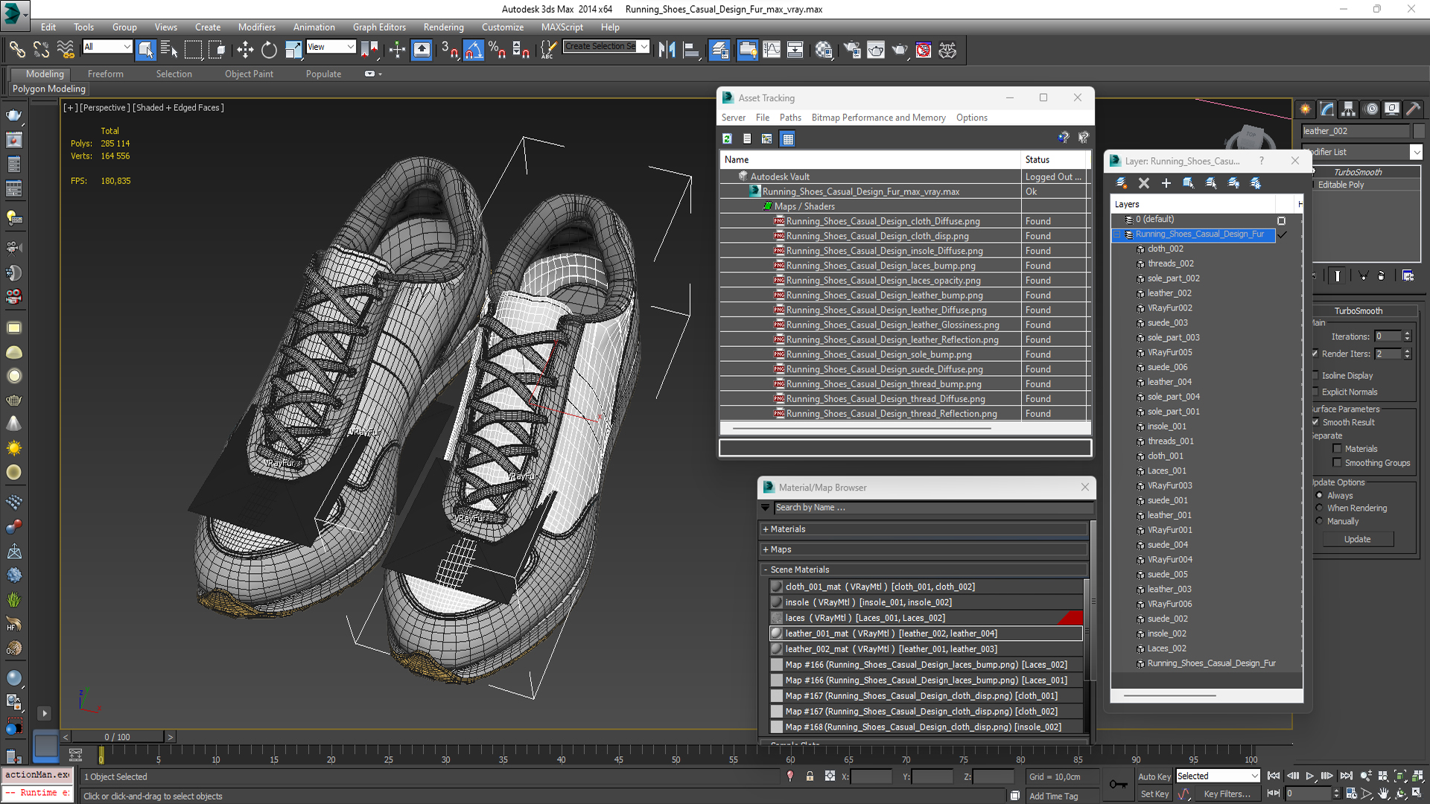Open the Curve Editor icon
This screenshot has height=804, width=1430.
[772, 50]
